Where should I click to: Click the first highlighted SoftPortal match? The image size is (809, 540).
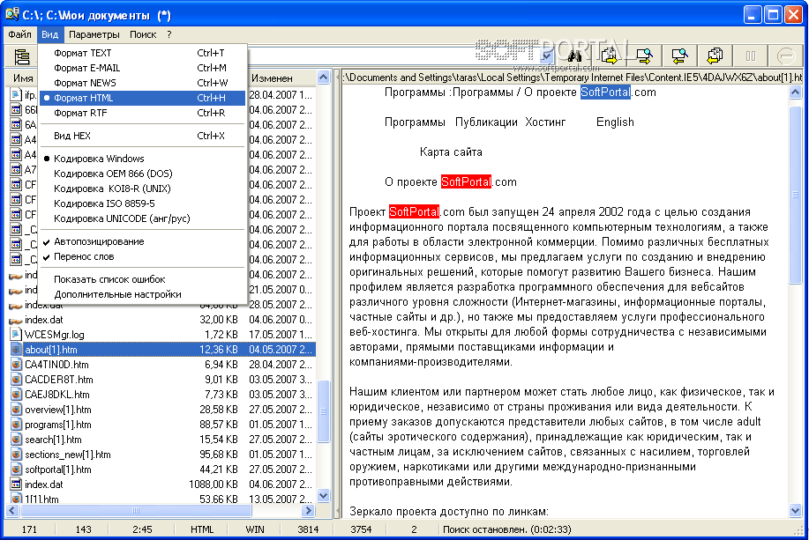coord(605,92)
